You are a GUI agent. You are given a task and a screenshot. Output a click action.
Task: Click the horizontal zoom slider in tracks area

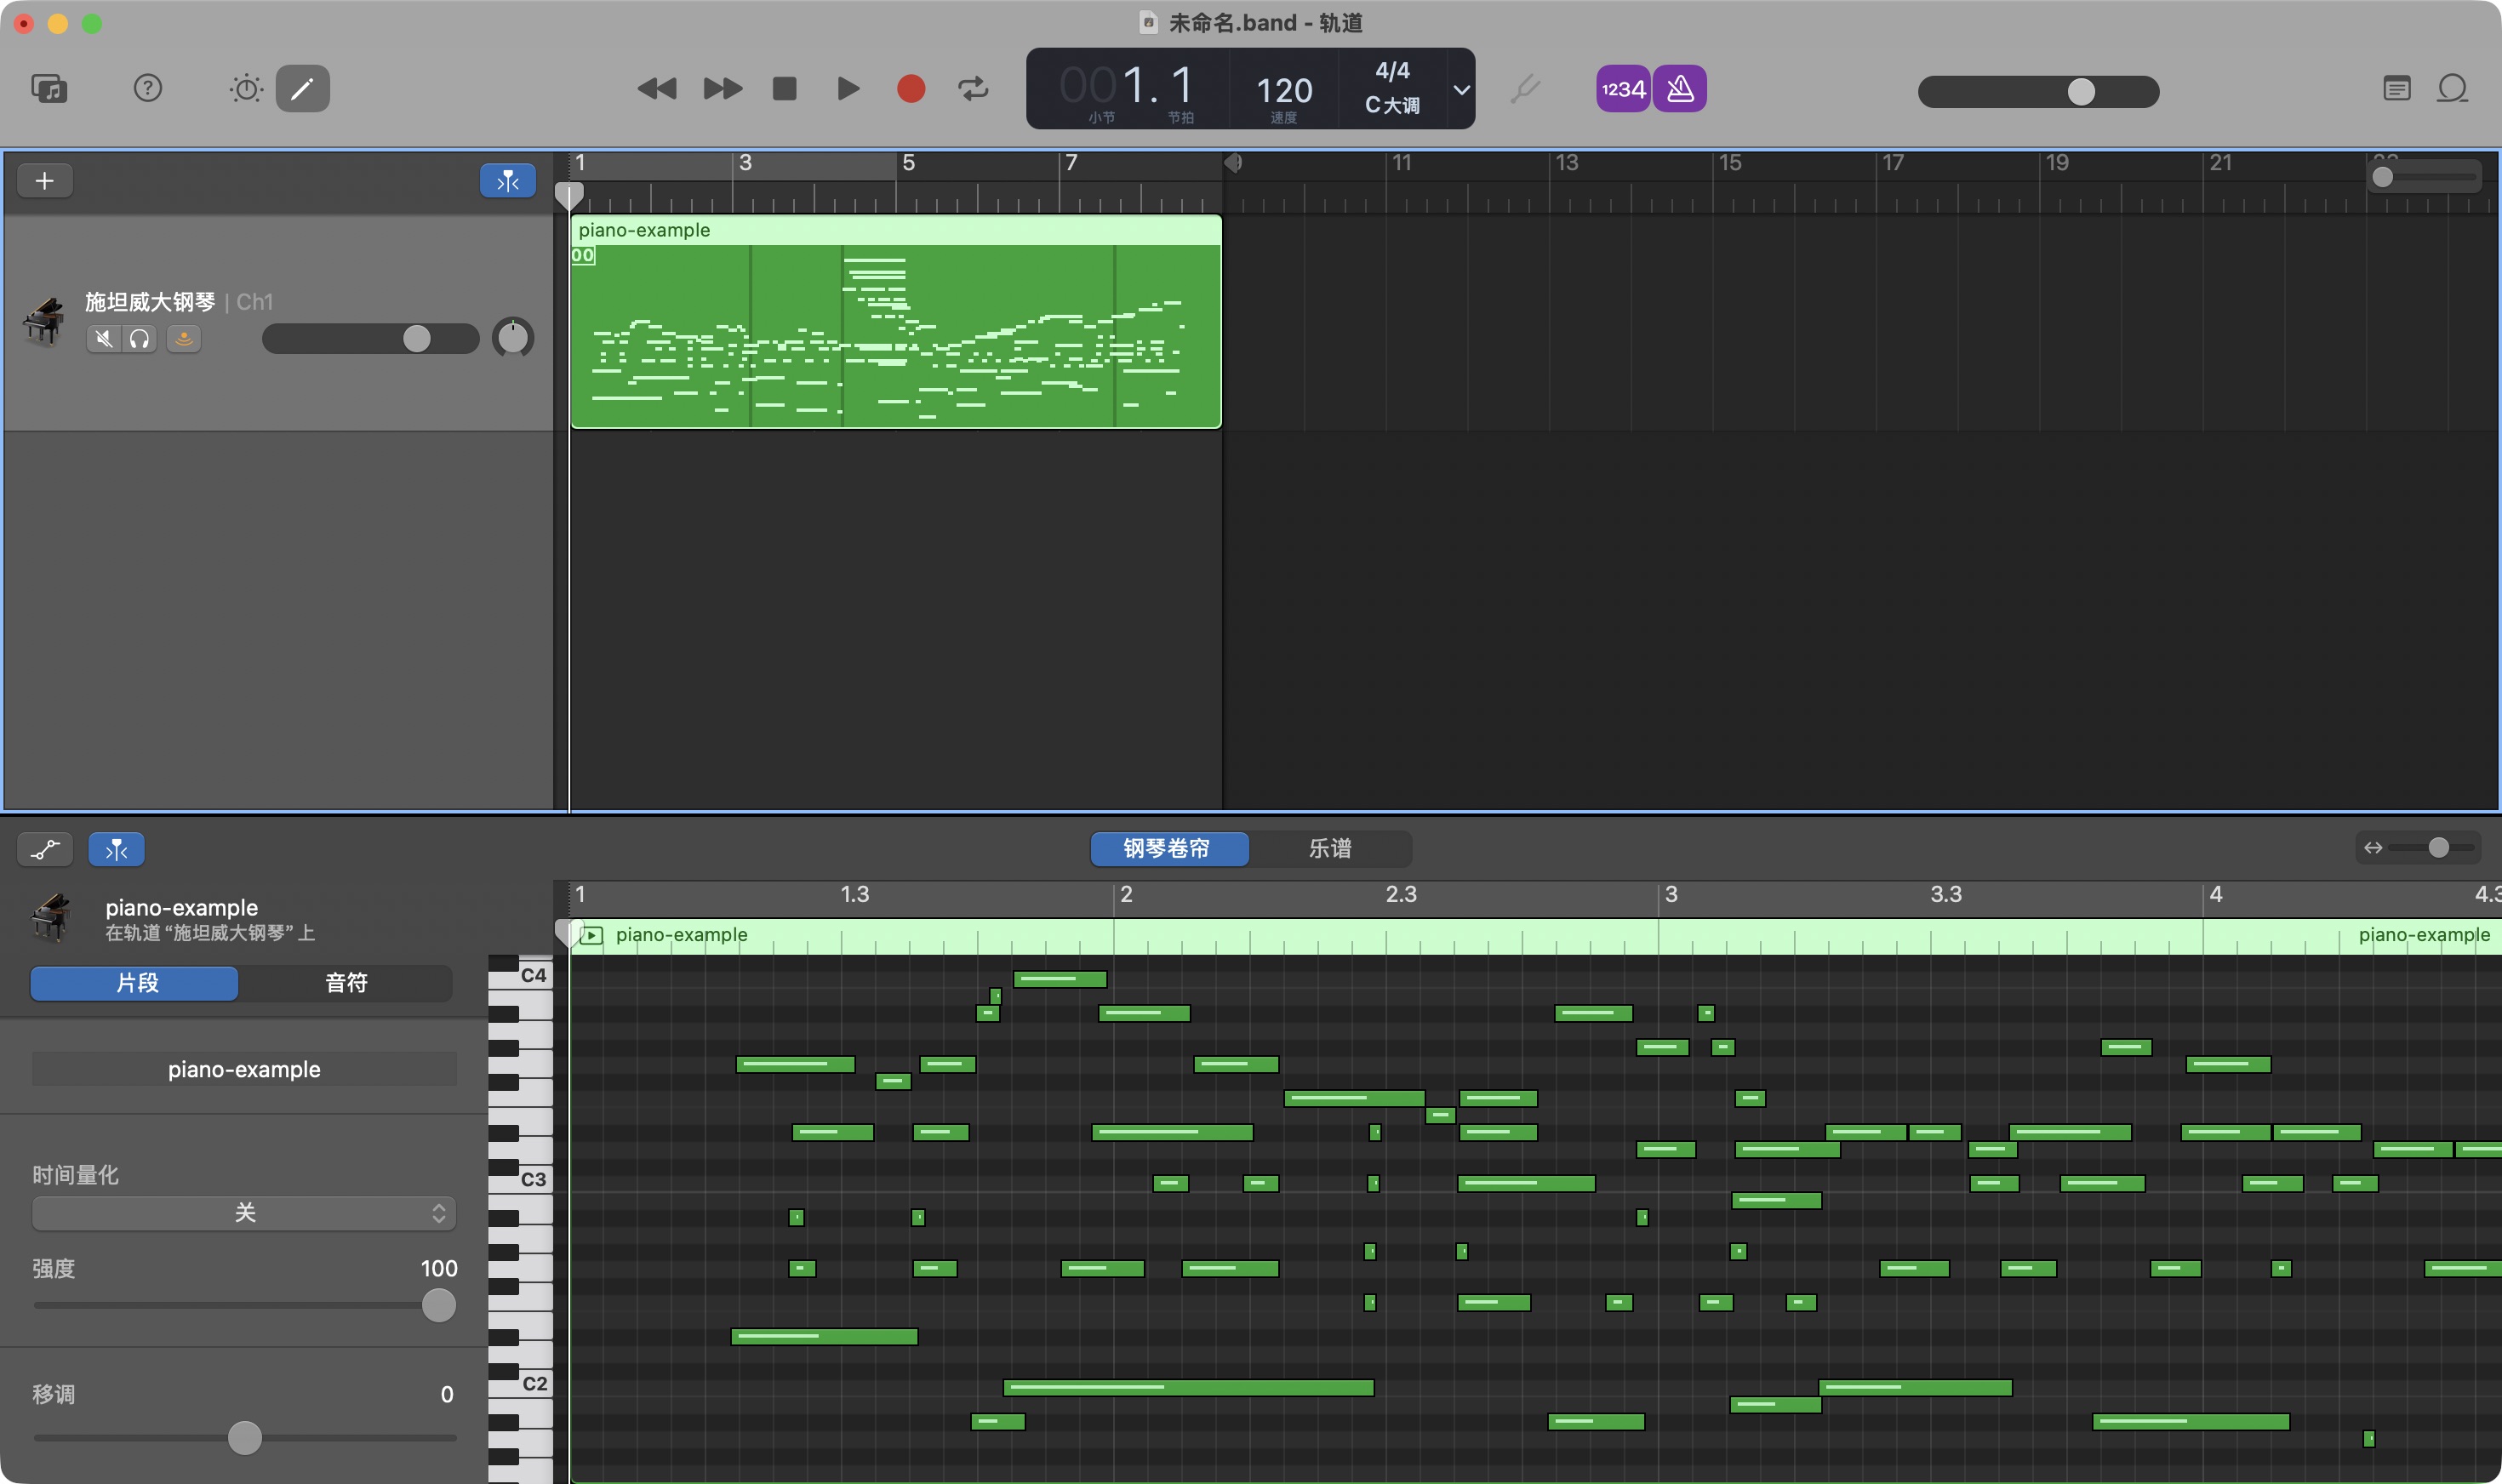coord(2424,177)
